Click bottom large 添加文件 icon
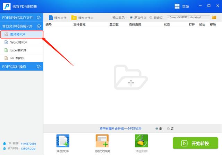 [63, 141]
